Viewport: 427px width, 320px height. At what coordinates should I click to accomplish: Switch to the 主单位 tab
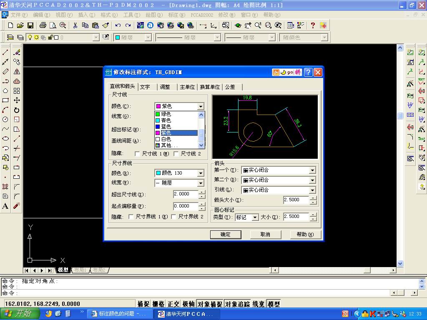point(187,87)
